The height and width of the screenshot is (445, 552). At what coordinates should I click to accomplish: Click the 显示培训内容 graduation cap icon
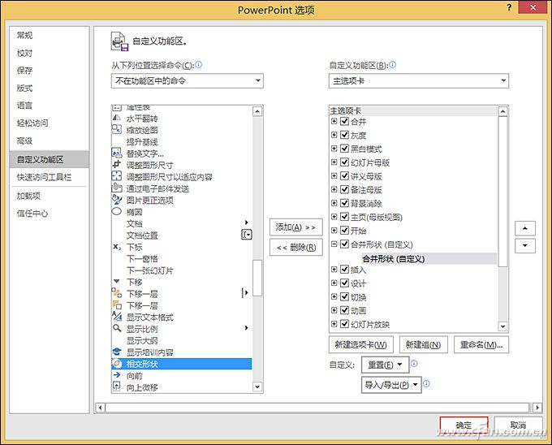pyautogui.click(x=117, y=352)
